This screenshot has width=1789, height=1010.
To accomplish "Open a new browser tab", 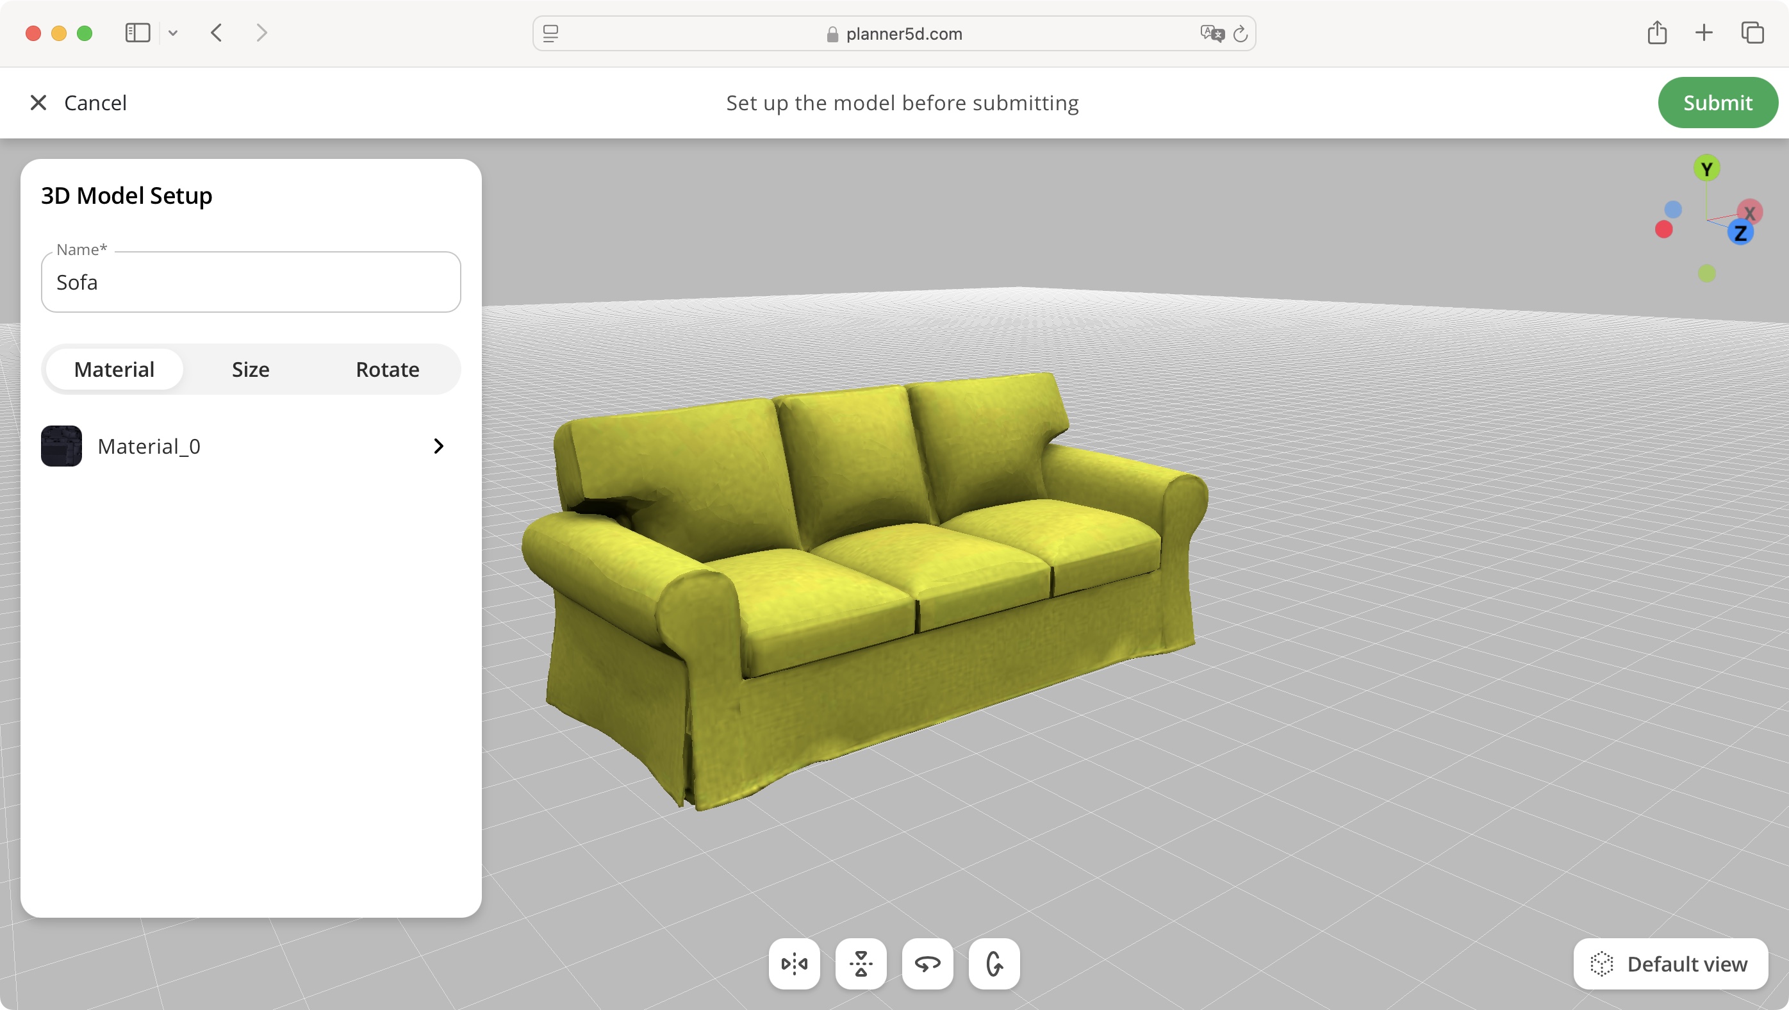I will pos(1704,33).
